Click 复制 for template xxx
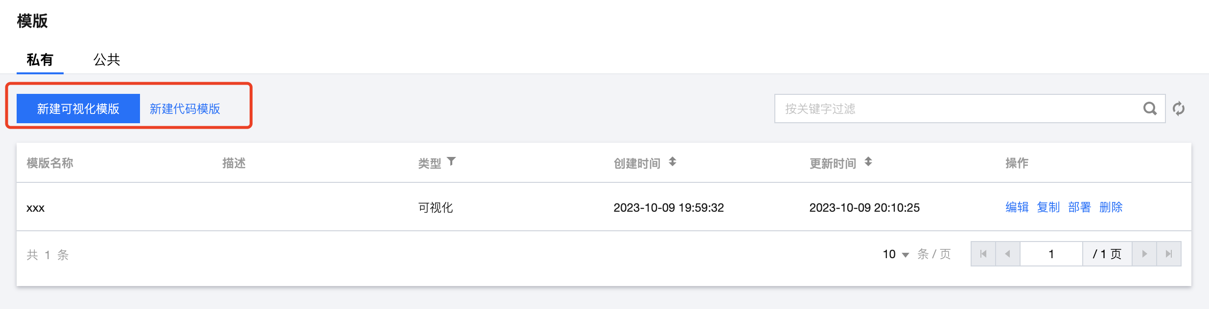Viewport: 1209px width, 309px height. click(1048, 207)
